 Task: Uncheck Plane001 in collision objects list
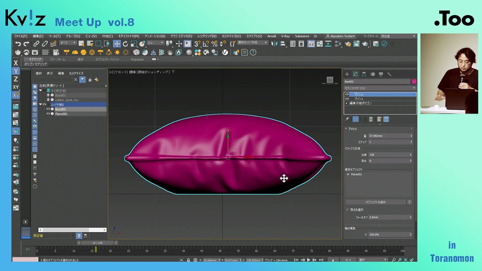348,174
